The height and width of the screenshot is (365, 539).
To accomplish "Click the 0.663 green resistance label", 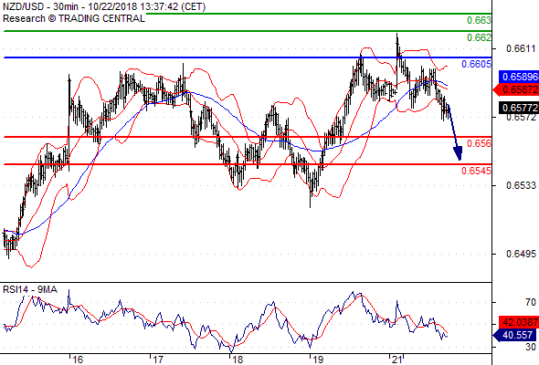I will click(480, 20).
